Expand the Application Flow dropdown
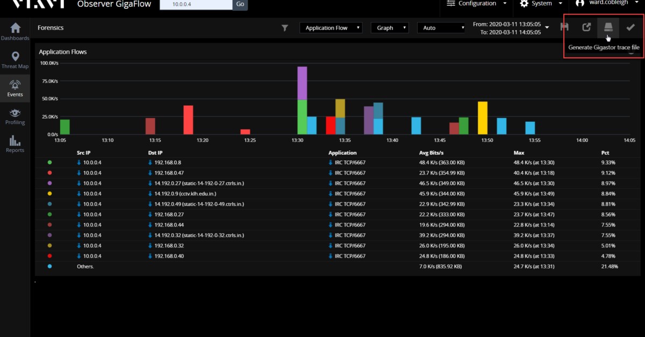645x337 pixels. pos(331,28)
